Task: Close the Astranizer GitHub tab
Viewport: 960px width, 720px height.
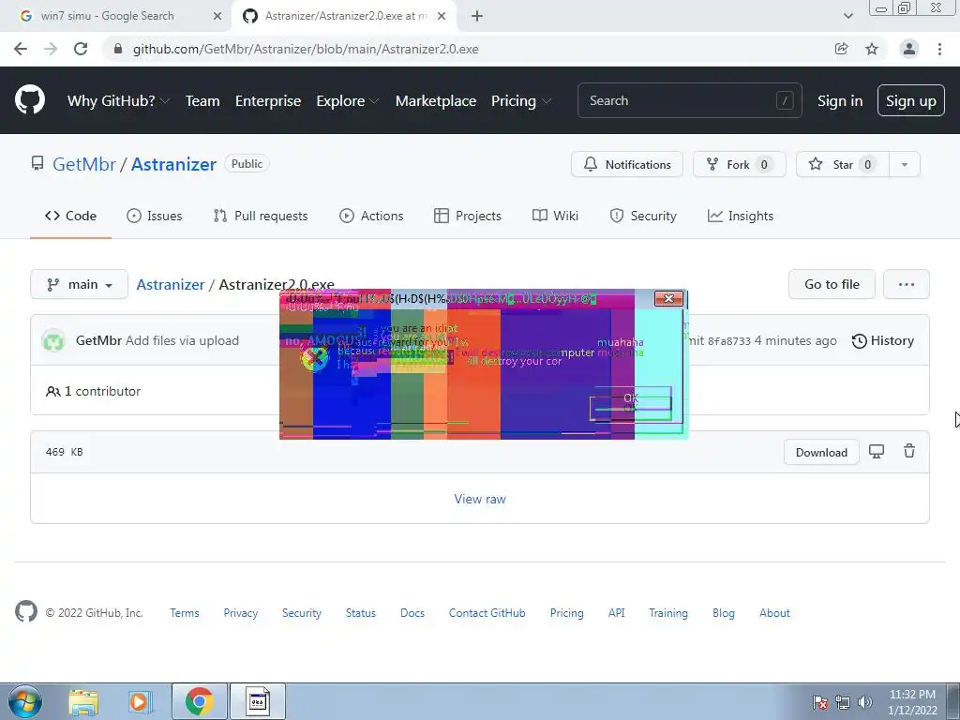Action: [442, 16]
